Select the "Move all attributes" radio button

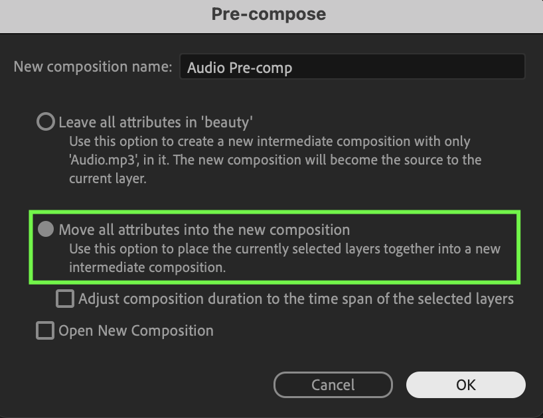pos(46,230)
